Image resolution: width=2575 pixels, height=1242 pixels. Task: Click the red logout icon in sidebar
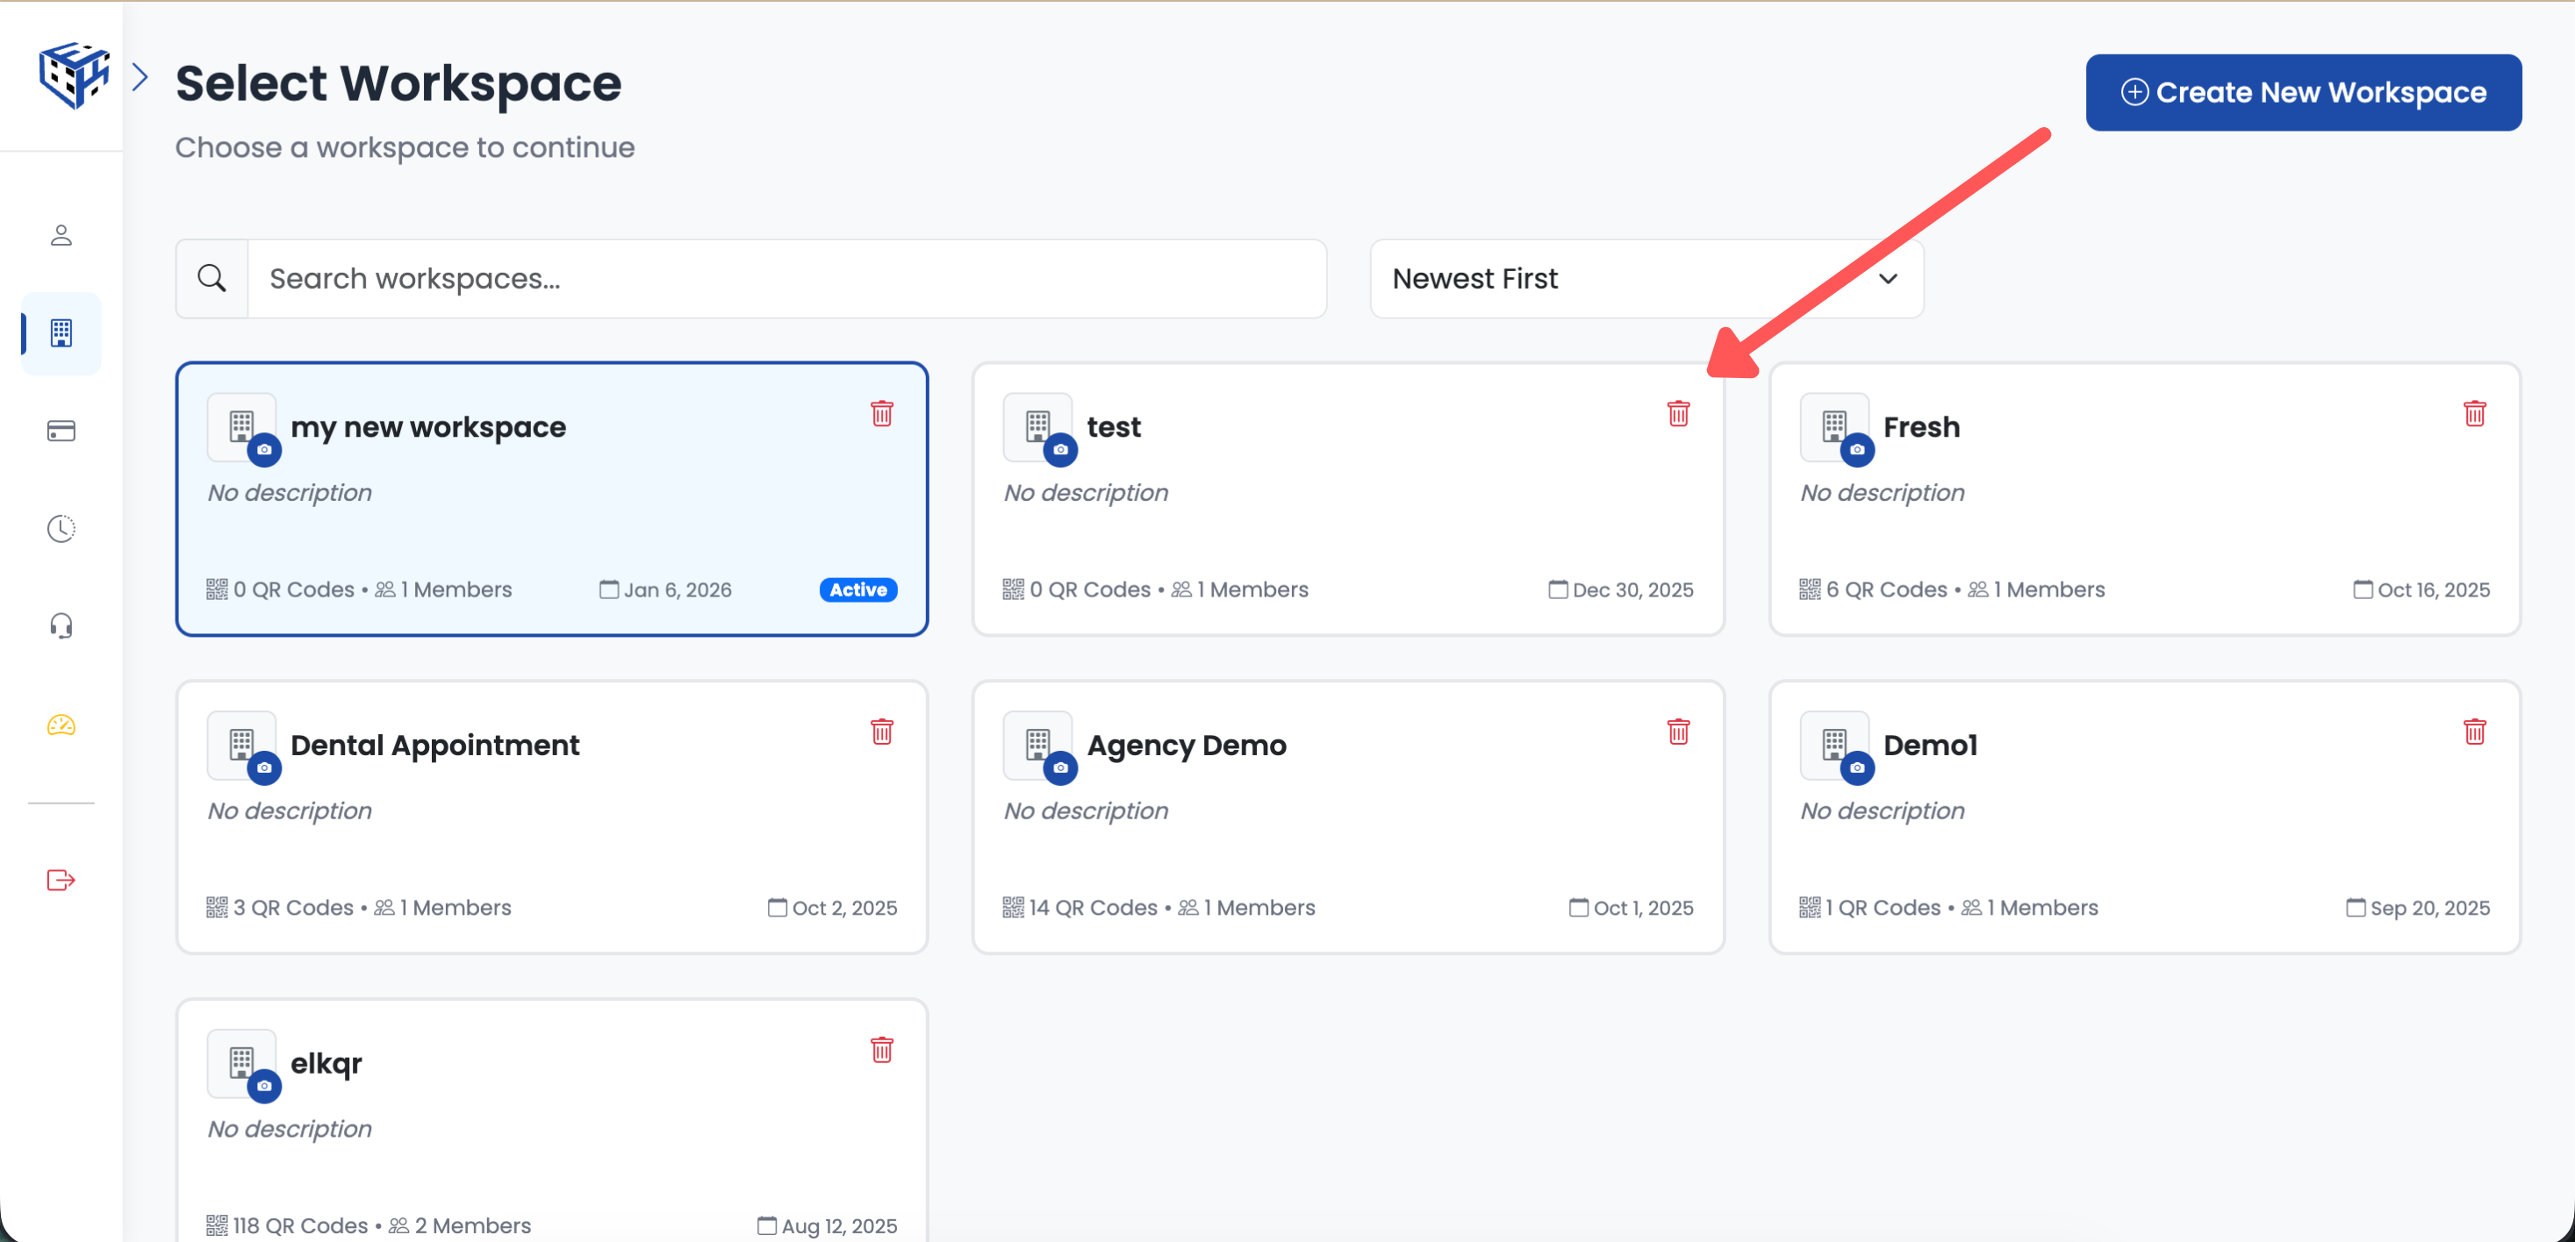tap(61, 881)
